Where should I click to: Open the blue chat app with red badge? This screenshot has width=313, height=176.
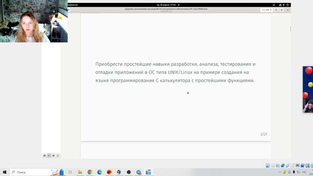pyautogui.click(x=138, y=172)
